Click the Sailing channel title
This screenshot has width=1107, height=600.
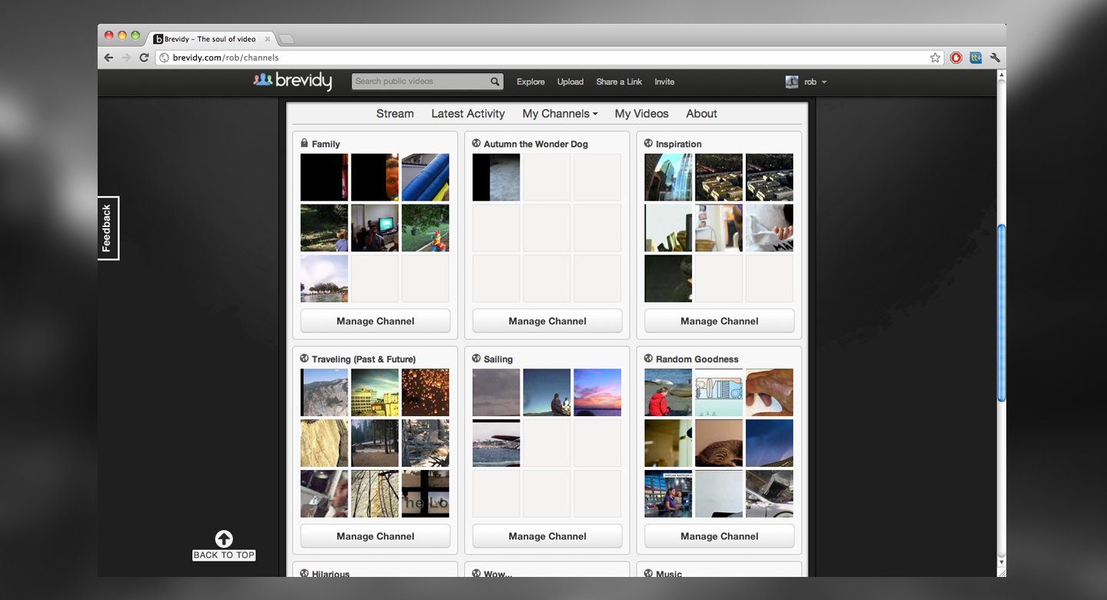click(x=498, y=359)
